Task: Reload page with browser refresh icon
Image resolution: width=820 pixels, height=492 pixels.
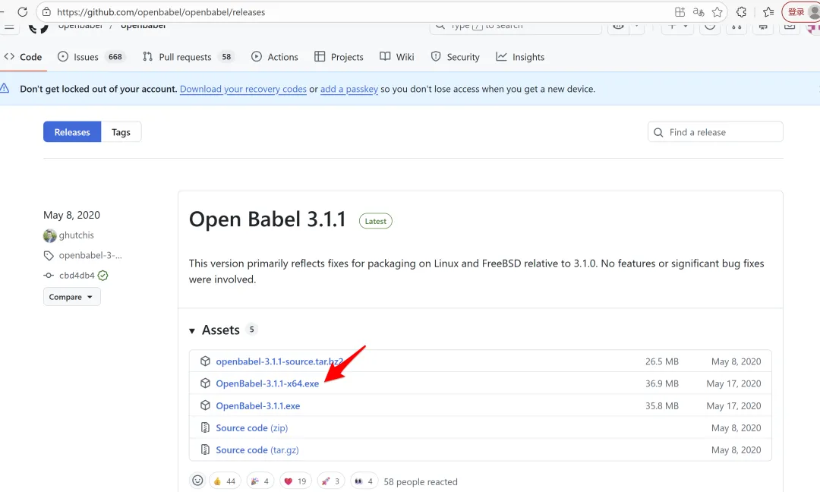Action: click(23, 11)
